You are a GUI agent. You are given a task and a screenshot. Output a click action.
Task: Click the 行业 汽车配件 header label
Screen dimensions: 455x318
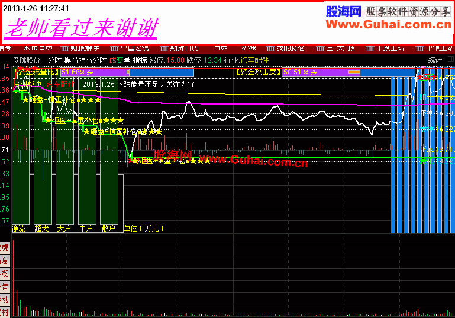(x=246, y=60)
